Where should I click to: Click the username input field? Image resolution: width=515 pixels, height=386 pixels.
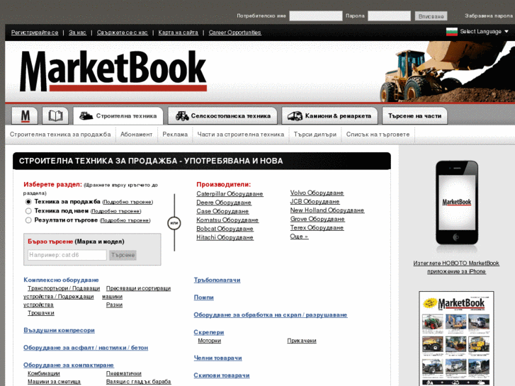point(316,16)
